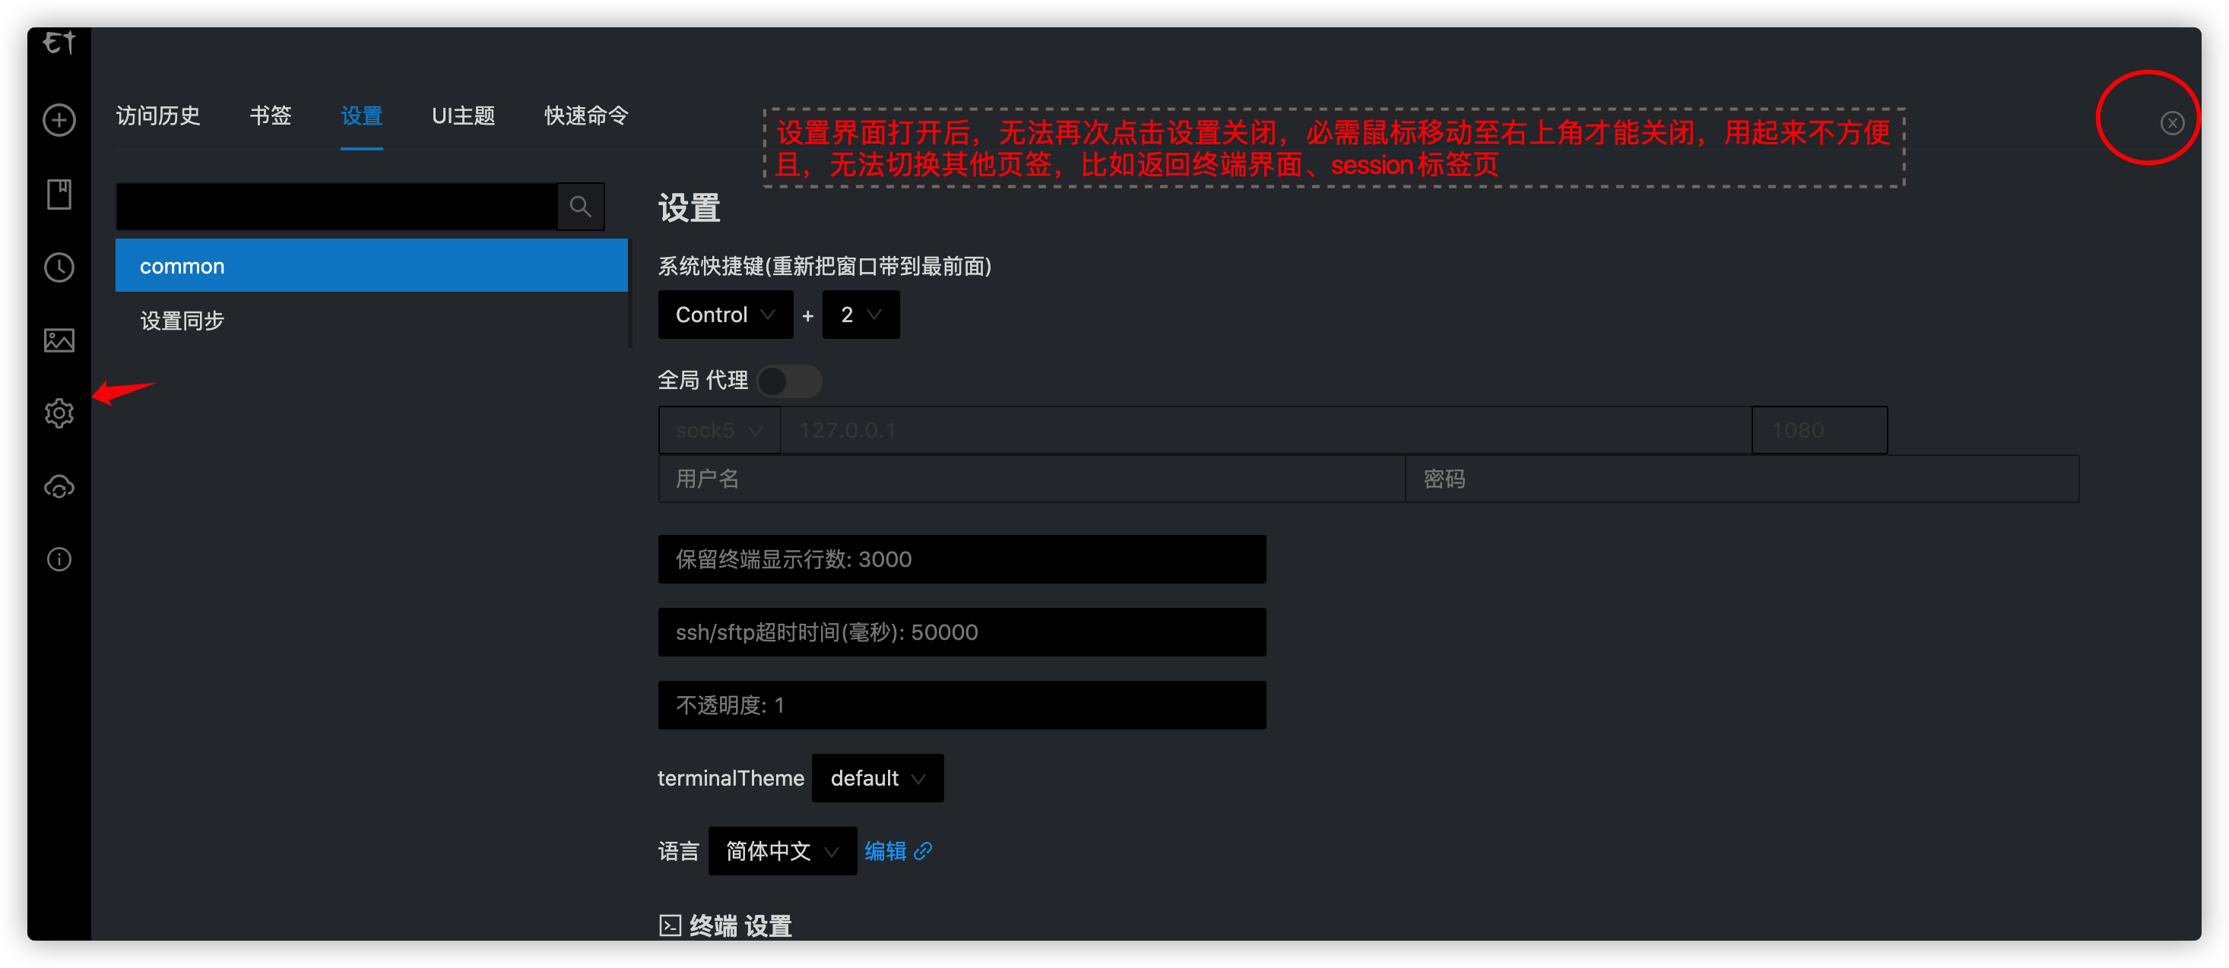This screenshot has height=968, width=2229.
Task: Open the 快速命令 tab
Action: pyautogui.click(x=586, y=116)
